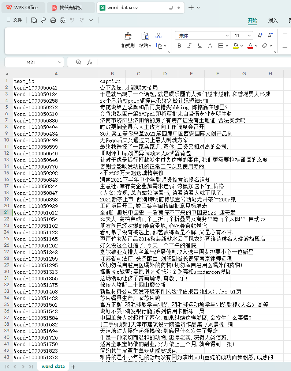
Task: Expand quick access toolbar chevron
Action: click(x=91, y=20)
